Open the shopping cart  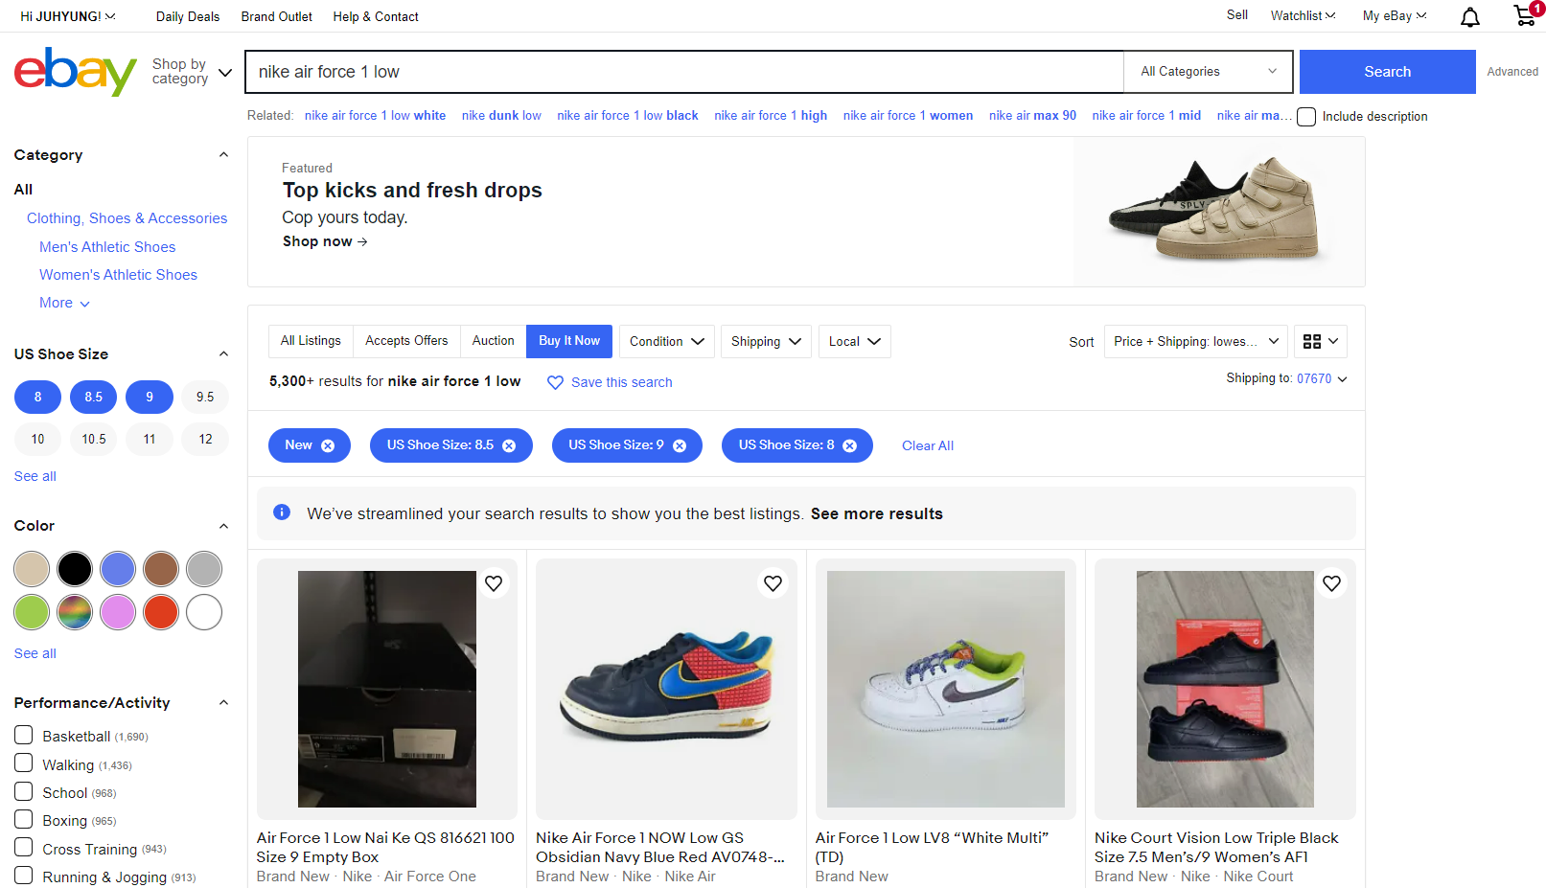pyautogui.click(x=1525, y=15)
